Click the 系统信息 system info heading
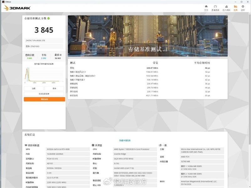Screen dimensions: 251x188 [x=29, y=135]
